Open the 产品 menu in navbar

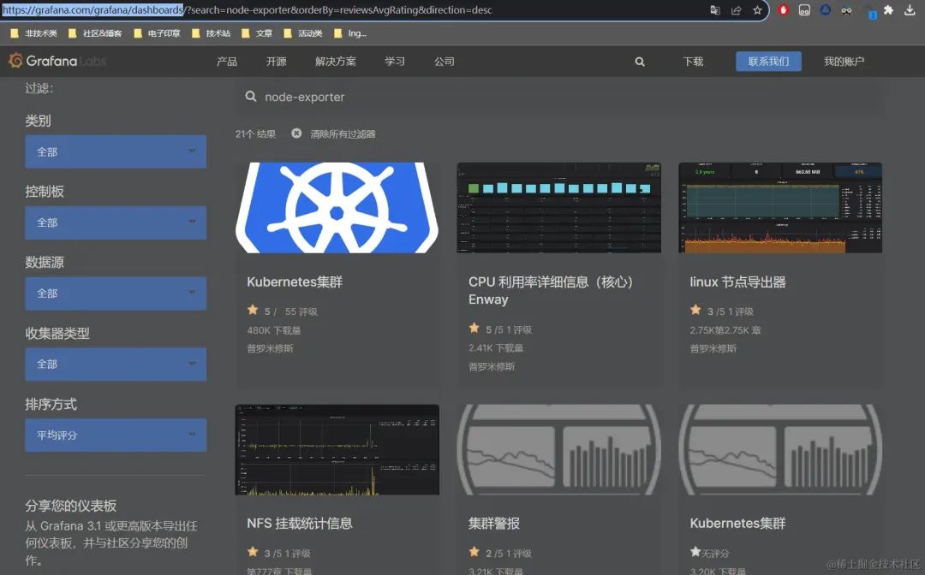point(226,62)
